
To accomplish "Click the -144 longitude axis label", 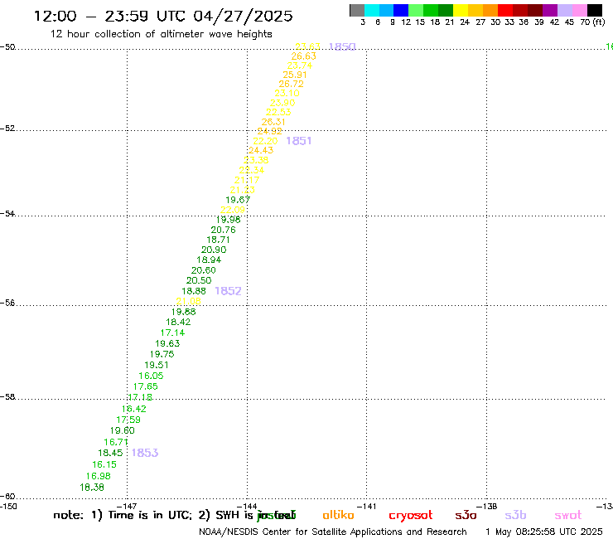I will point(247,507).
